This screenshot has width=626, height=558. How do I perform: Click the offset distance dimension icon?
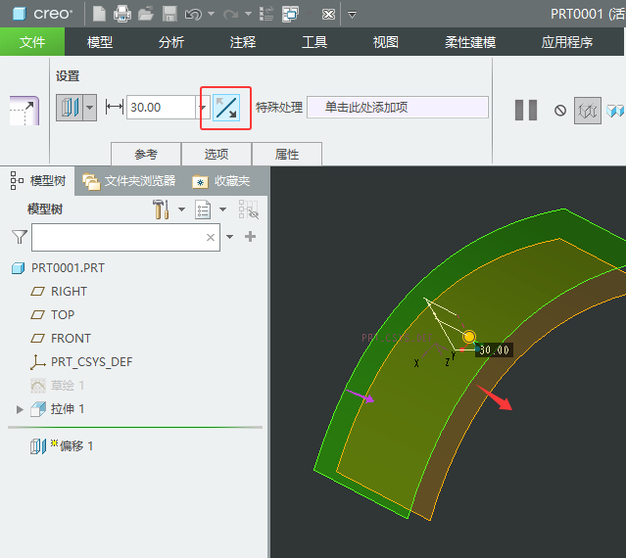115,107
